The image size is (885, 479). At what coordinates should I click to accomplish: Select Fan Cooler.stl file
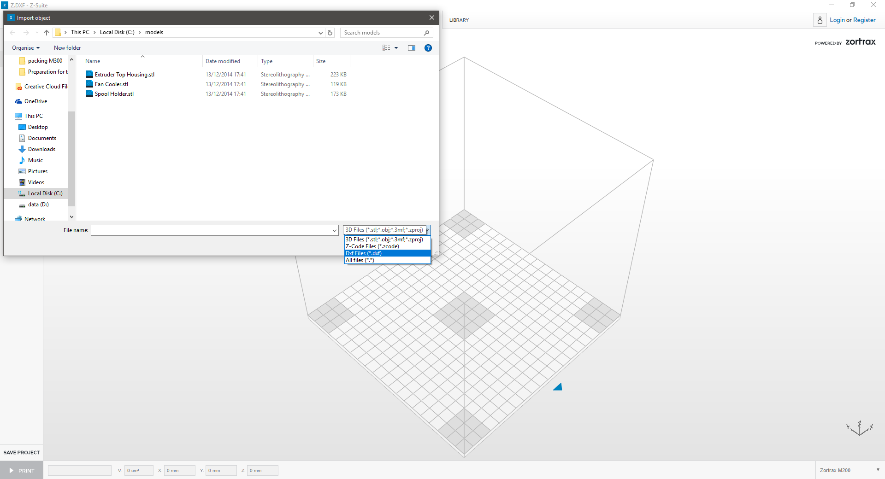click(112, 84)
